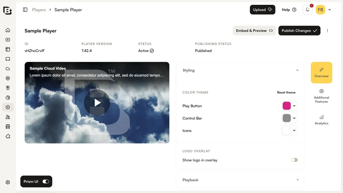This screenshot has height=193, width=343.
Task: Open the pointing hand sidebar icon
Action: click(8, 88)
